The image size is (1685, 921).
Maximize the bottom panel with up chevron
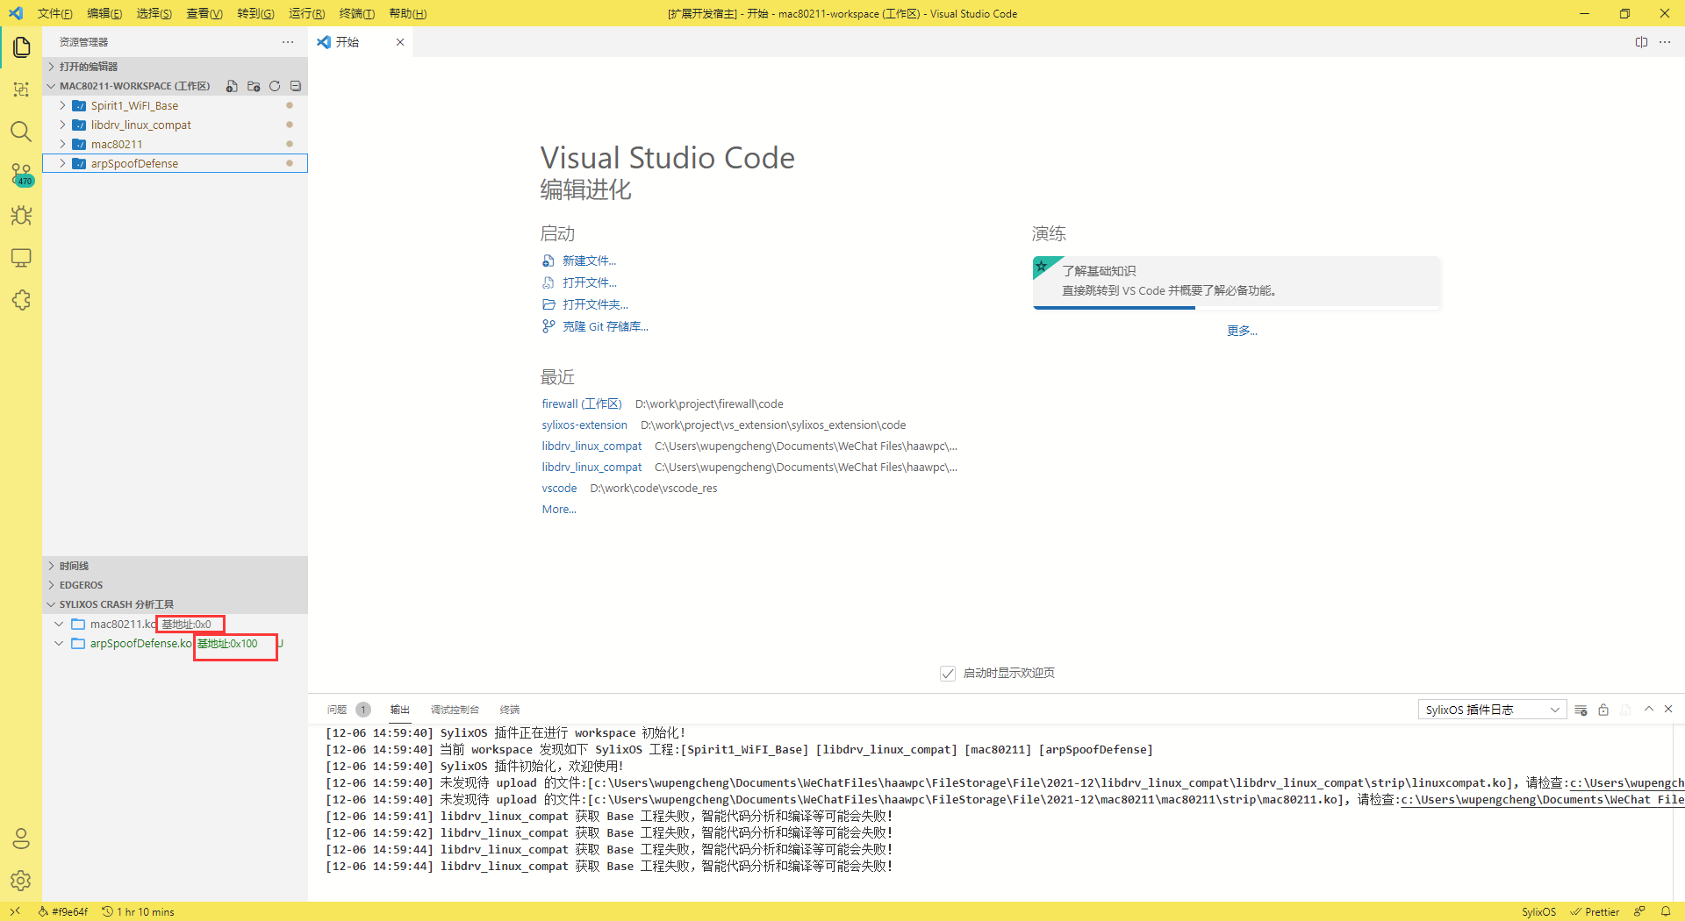1649,709
